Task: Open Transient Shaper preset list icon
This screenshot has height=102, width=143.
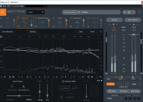Action: pos(36,26)
